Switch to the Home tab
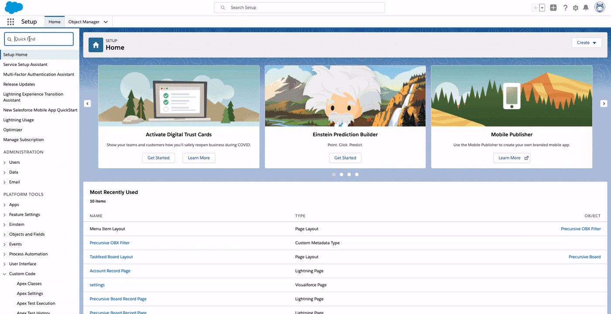Image resolution: width=611 pixels, height=314 pixels. pos(55,22)
